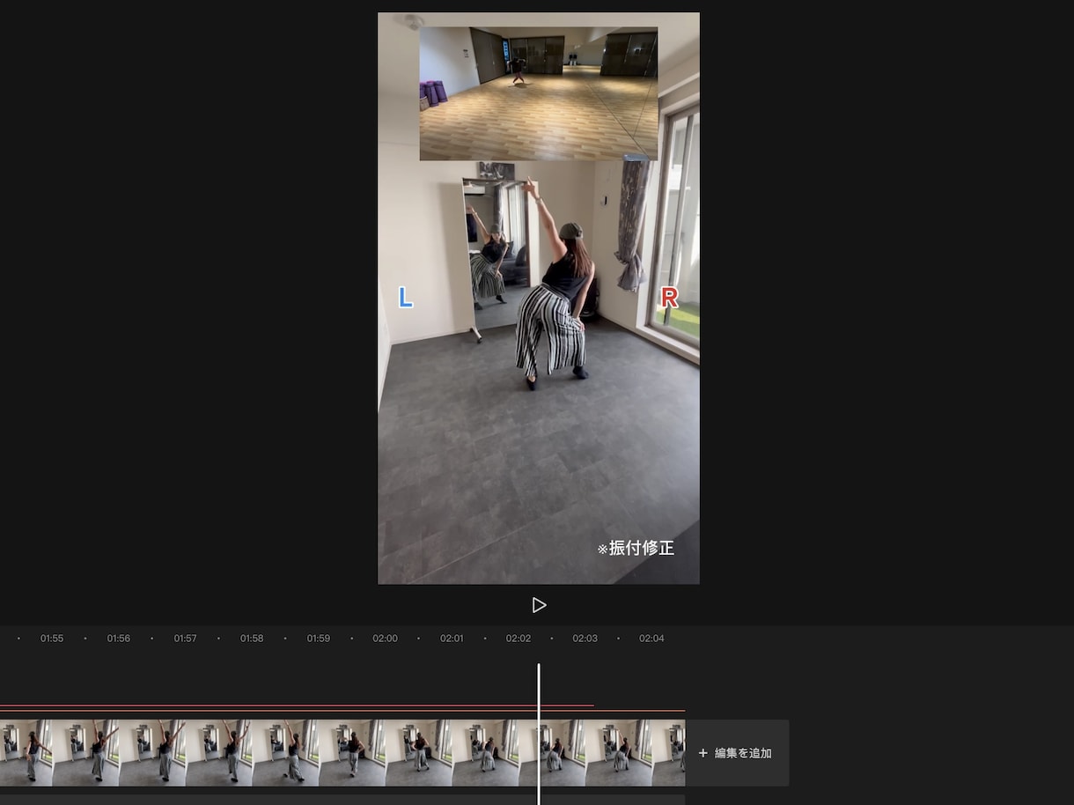Select the inset studio video overlay
This screenshot has height=805, width=1074.
click(x=538, y=93)
